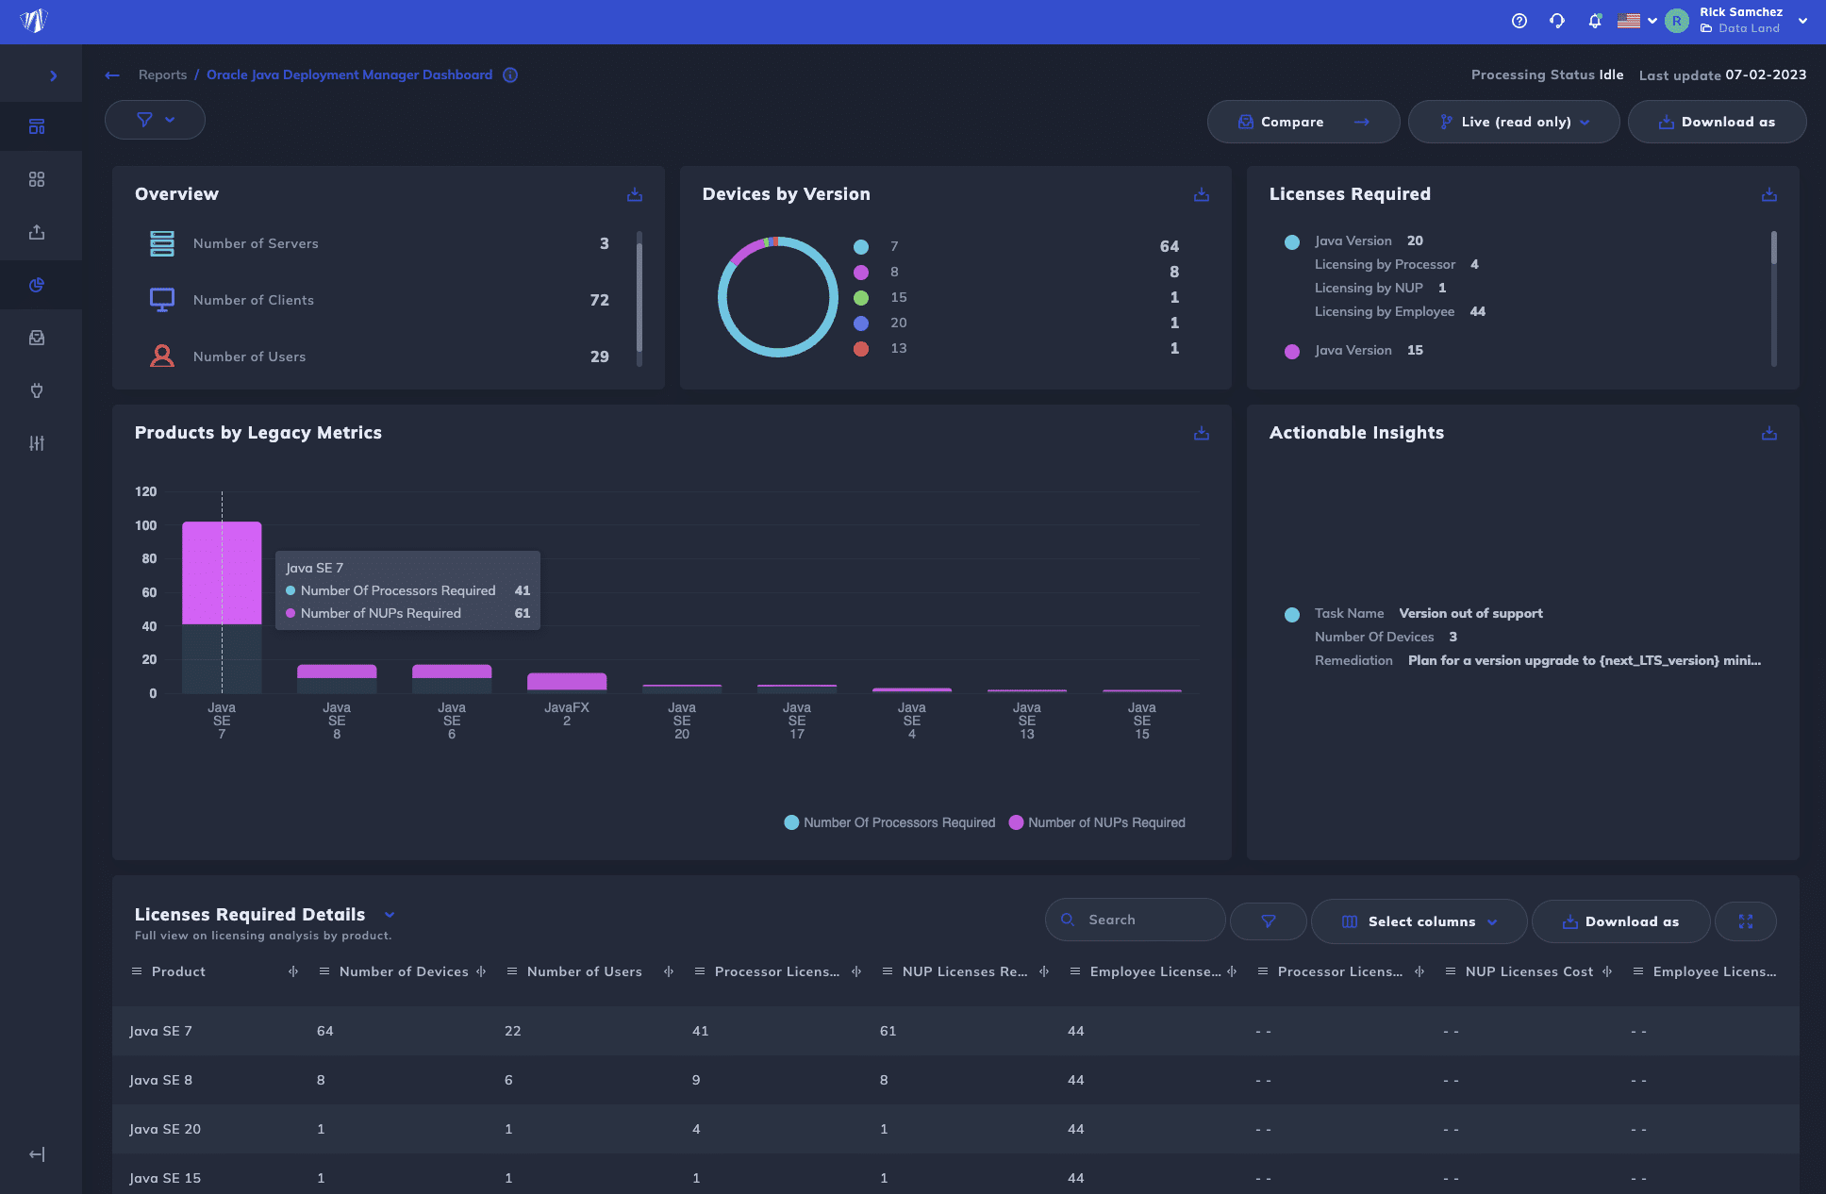1826x1194 pixels.
Task: Click the info icon next to dashboard title
Action: (510, 75)
